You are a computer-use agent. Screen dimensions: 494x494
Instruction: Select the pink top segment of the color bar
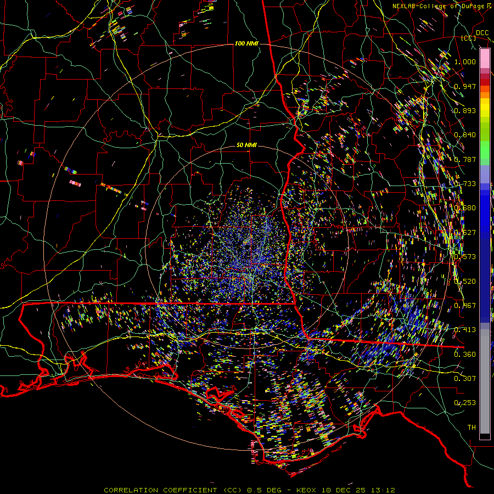(485, 59)
